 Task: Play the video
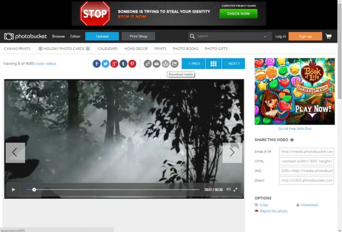point(13,189)
